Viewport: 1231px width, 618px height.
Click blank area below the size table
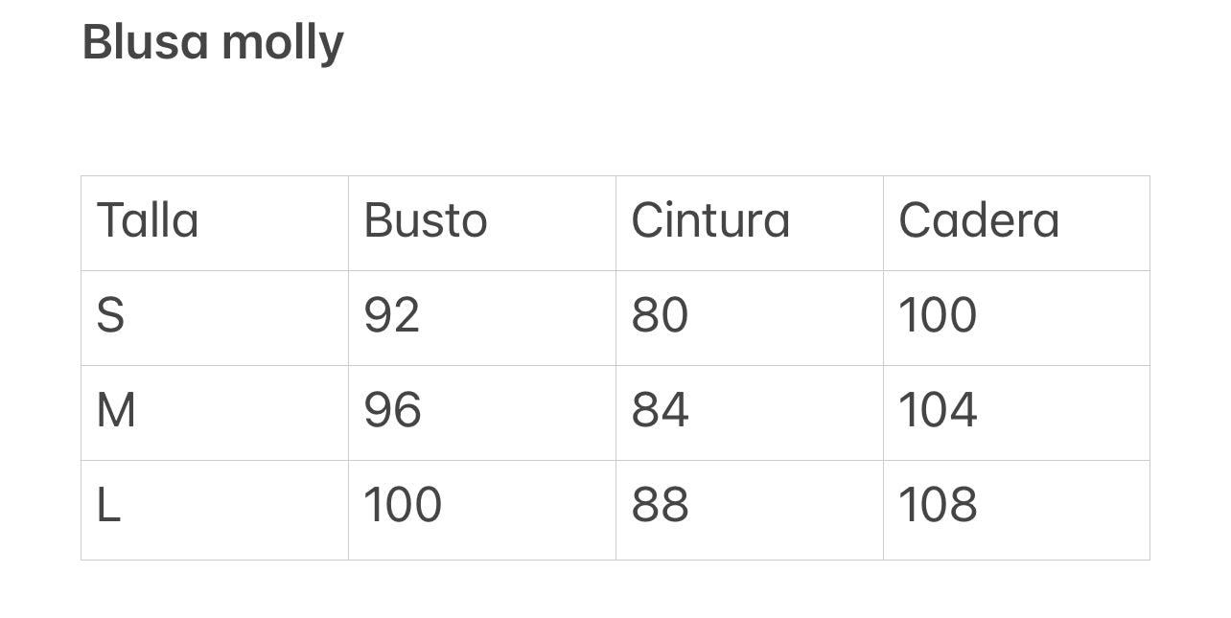click(x=614, y=589)
